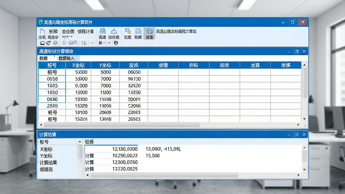The width and height of the screenshot is (345, 194).
Task: Select the cell containing 26523
Action: (x=134, y=119)
